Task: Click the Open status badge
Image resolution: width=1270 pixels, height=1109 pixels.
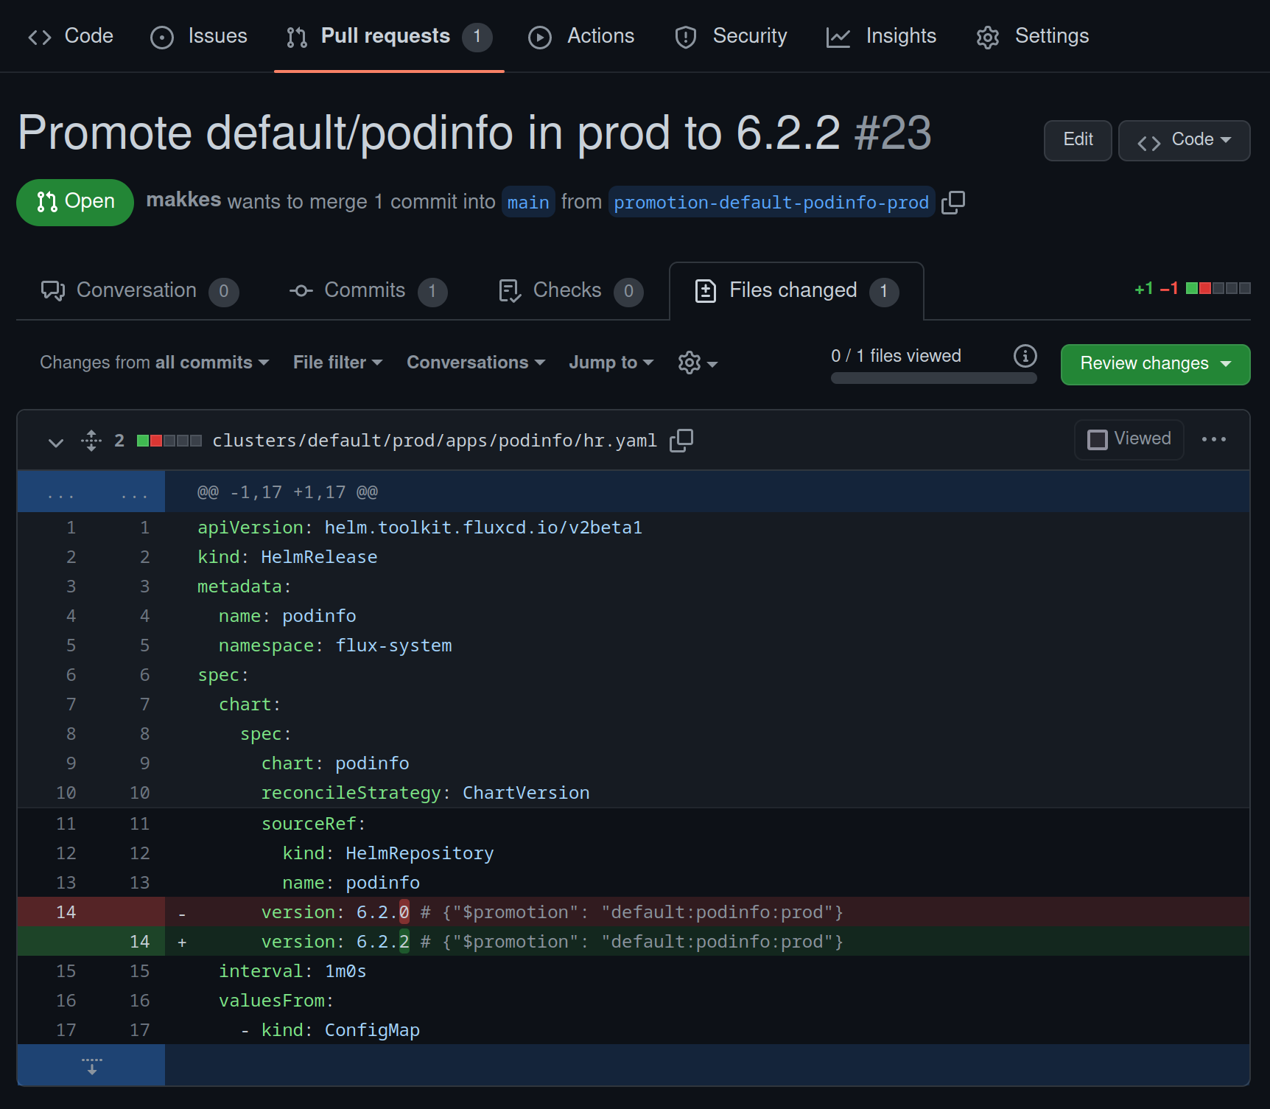Action: tap(75, 202)
